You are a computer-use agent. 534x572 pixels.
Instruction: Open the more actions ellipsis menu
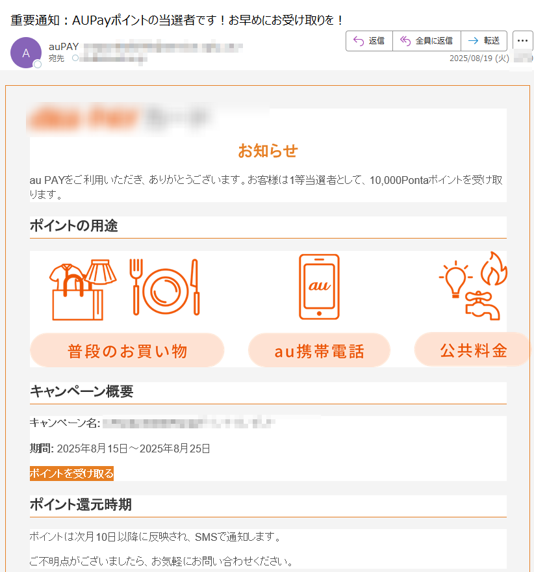click(x=523, y=41)
